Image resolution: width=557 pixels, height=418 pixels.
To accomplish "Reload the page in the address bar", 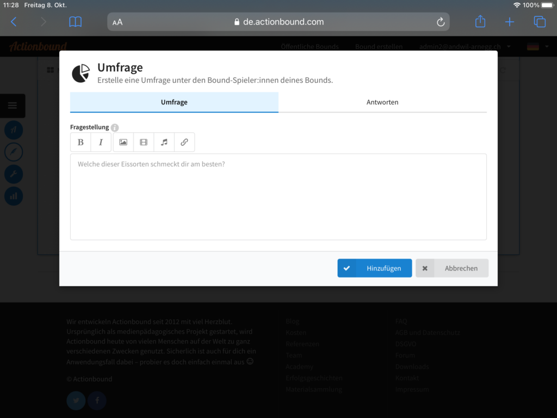I will point(441,22).
